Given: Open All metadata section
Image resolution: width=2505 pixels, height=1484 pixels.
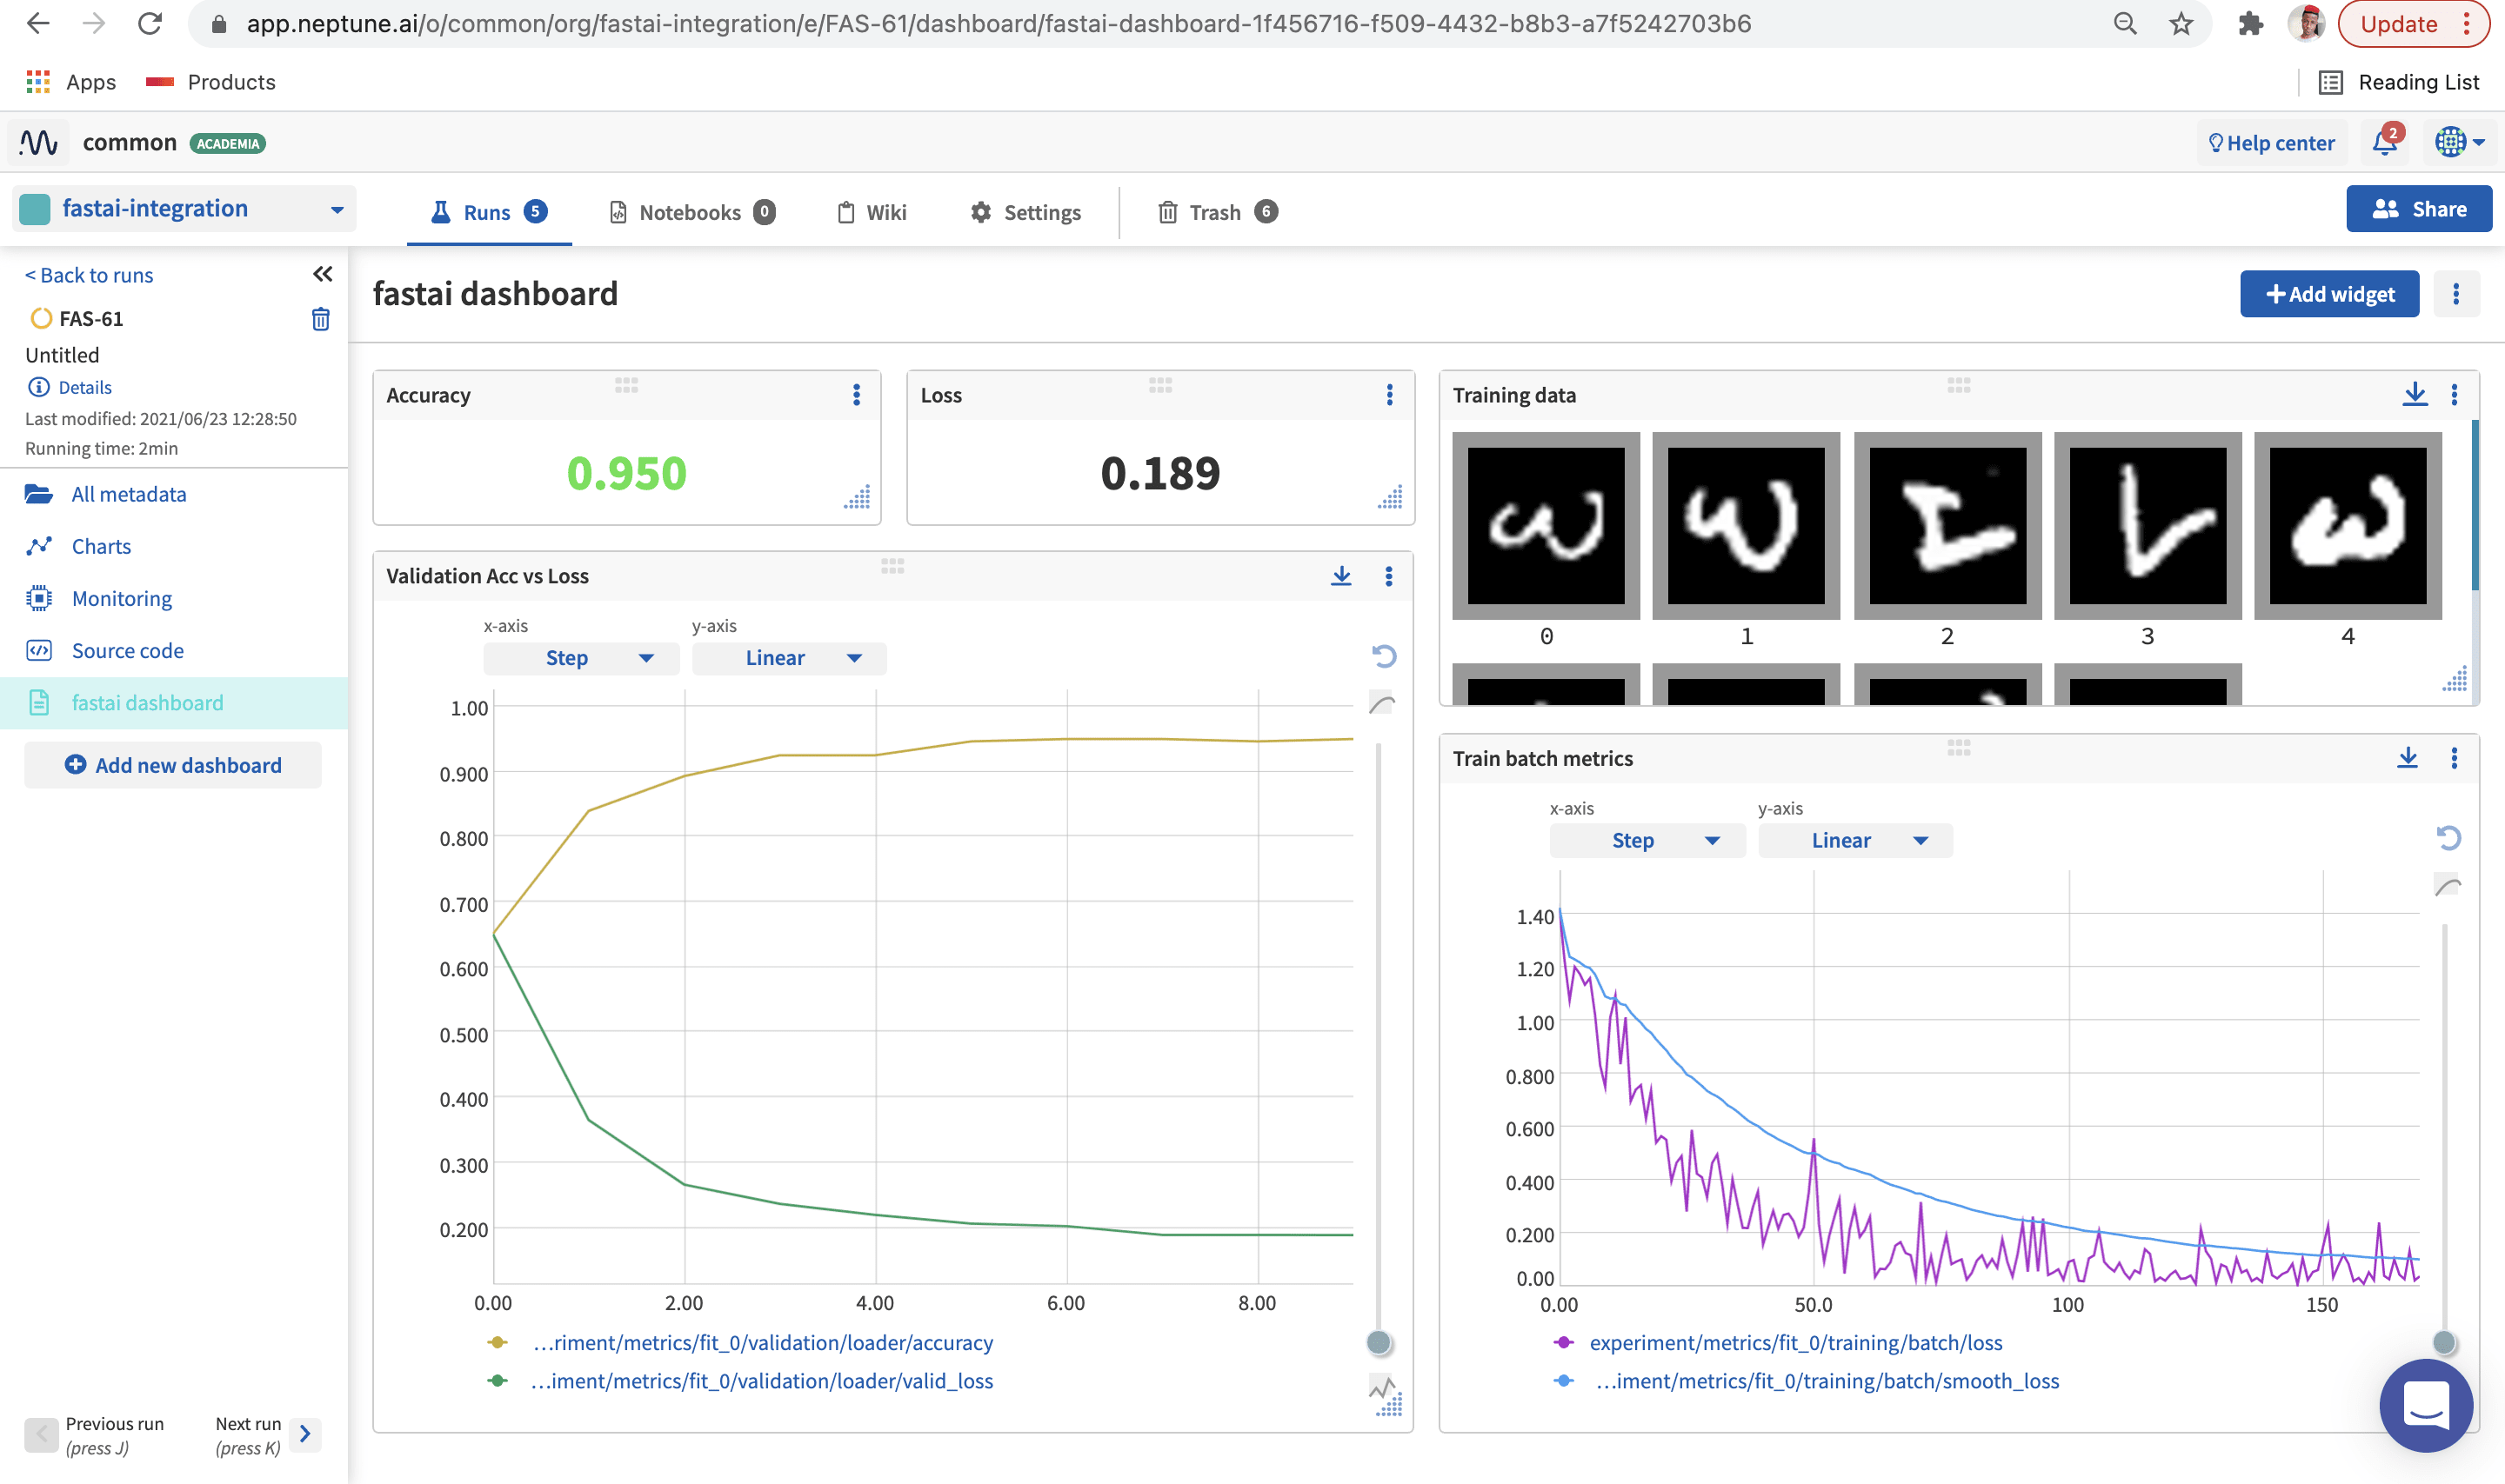Looking at the screenshot, I should 128,493.
